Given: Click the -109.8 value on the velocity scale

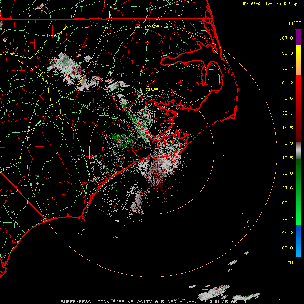Looking at the screenshot, I should 285,248.
